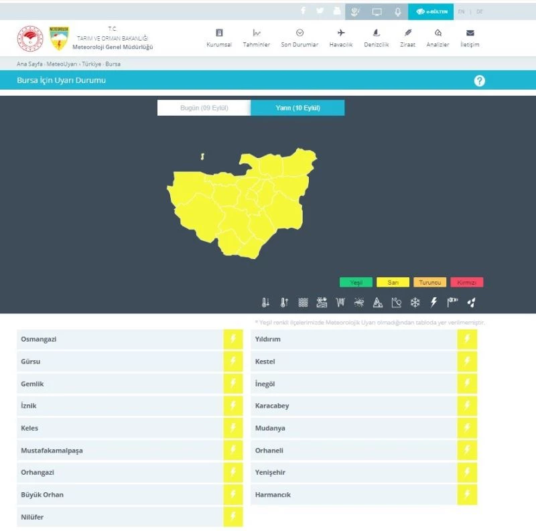Switch to Bugün (09 Eylül) tab
Image resolution: width=536 pixels, height=531 pixels.
(204, 108)
